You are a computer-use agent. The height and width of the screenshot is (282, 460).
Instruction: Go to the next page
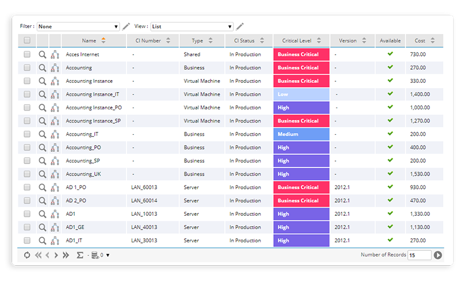click(x=56, y=255)
